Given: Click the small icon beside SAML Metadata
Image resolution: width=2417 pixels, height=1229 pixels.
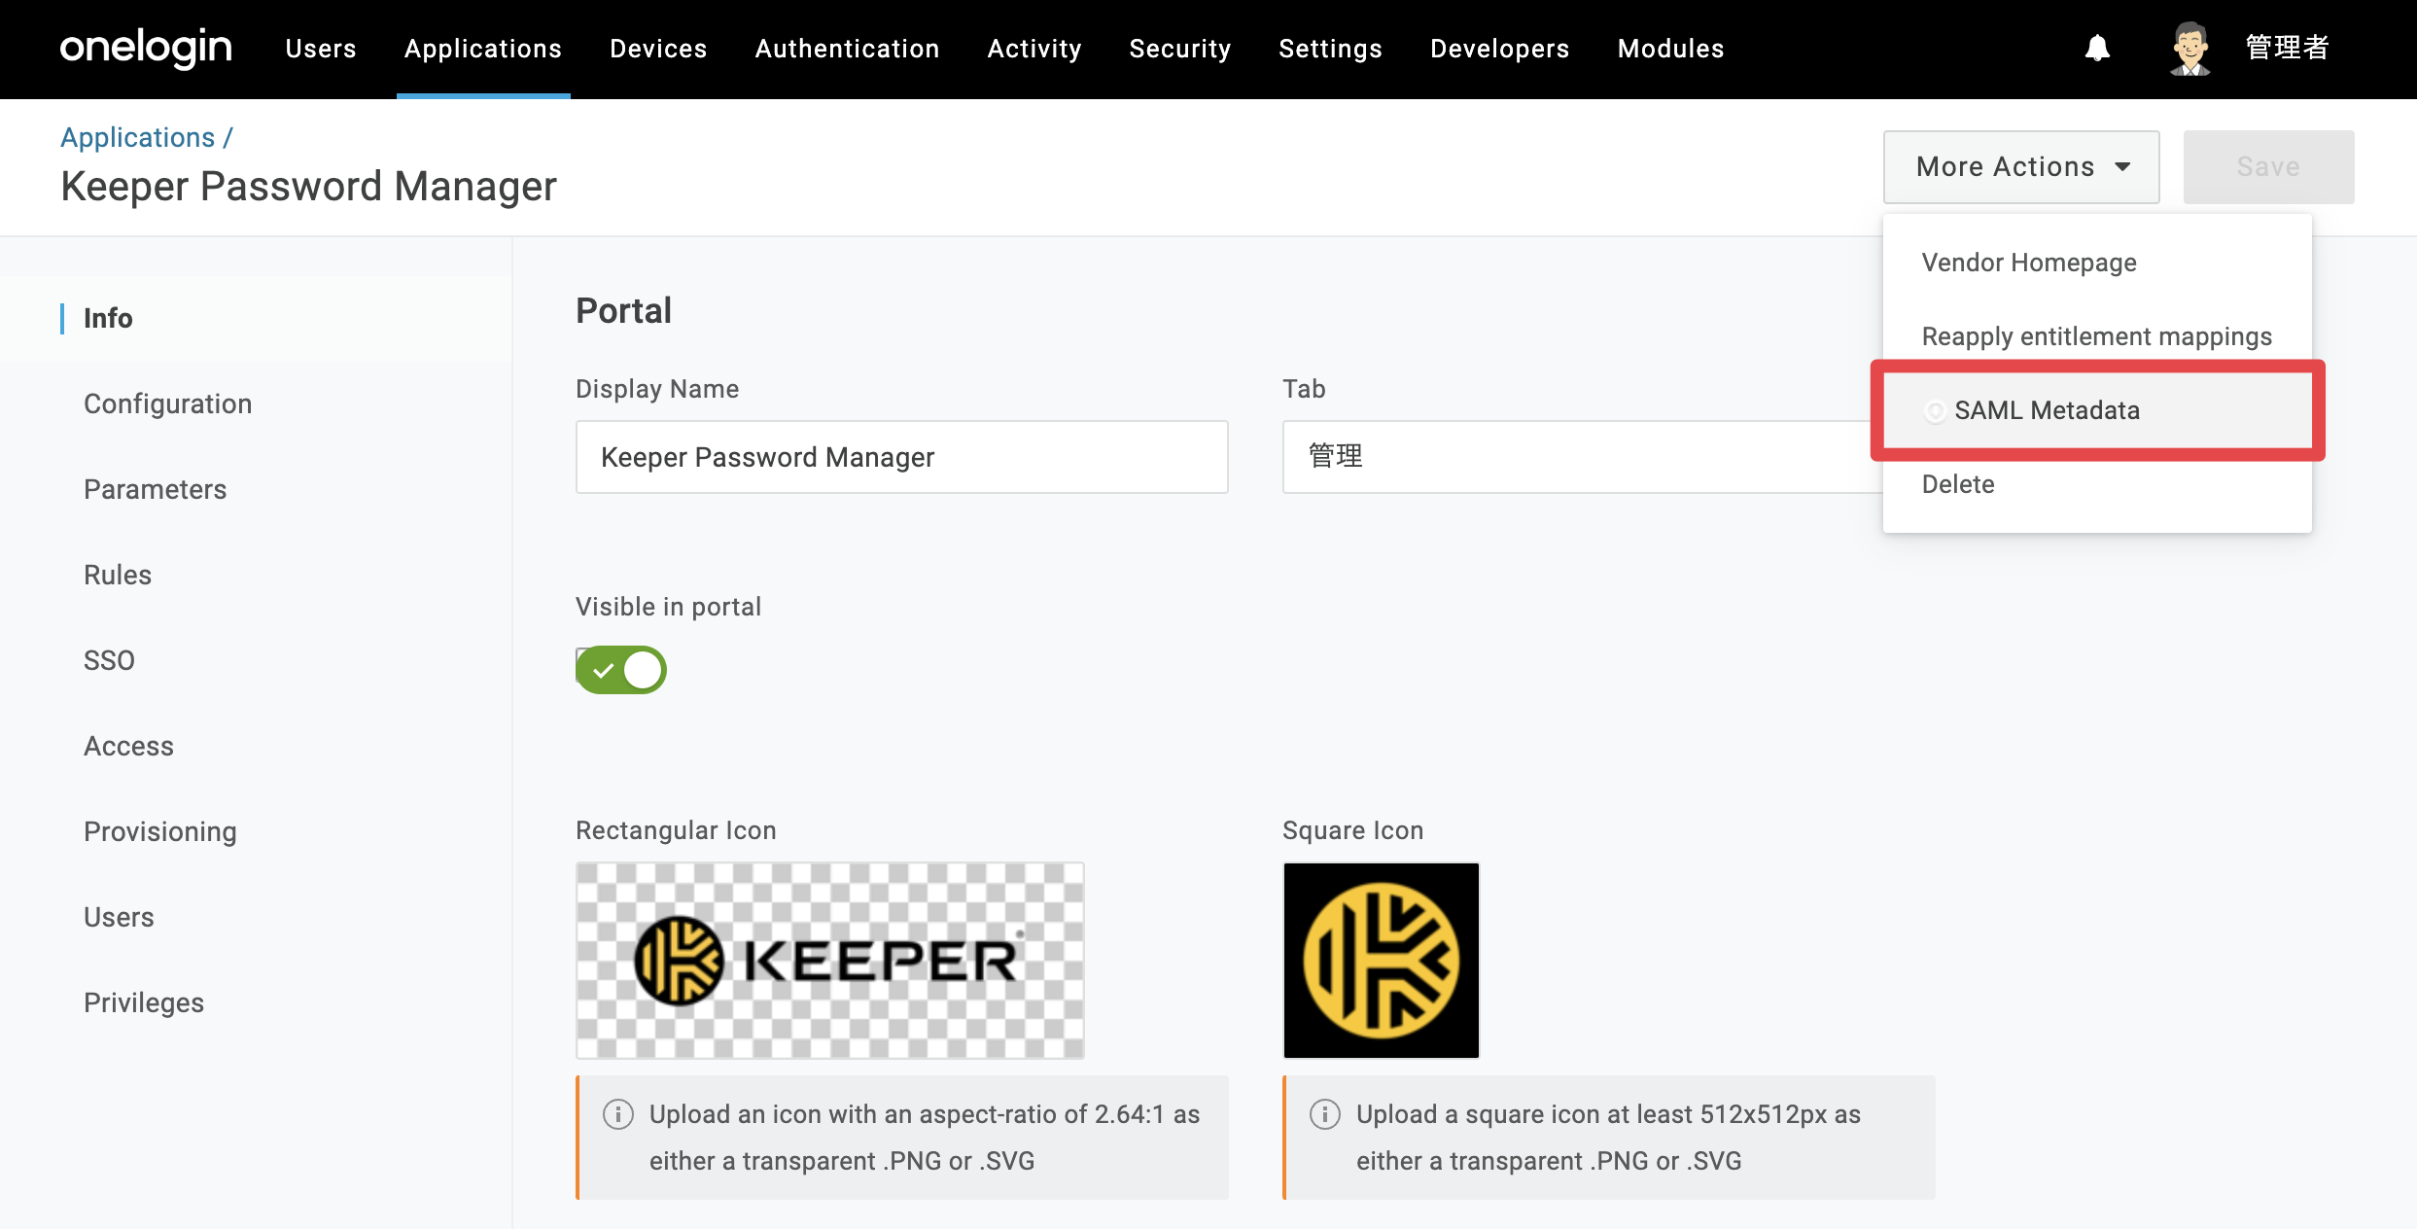Looking at the screenshot, I should click(x=1935, y=411).
